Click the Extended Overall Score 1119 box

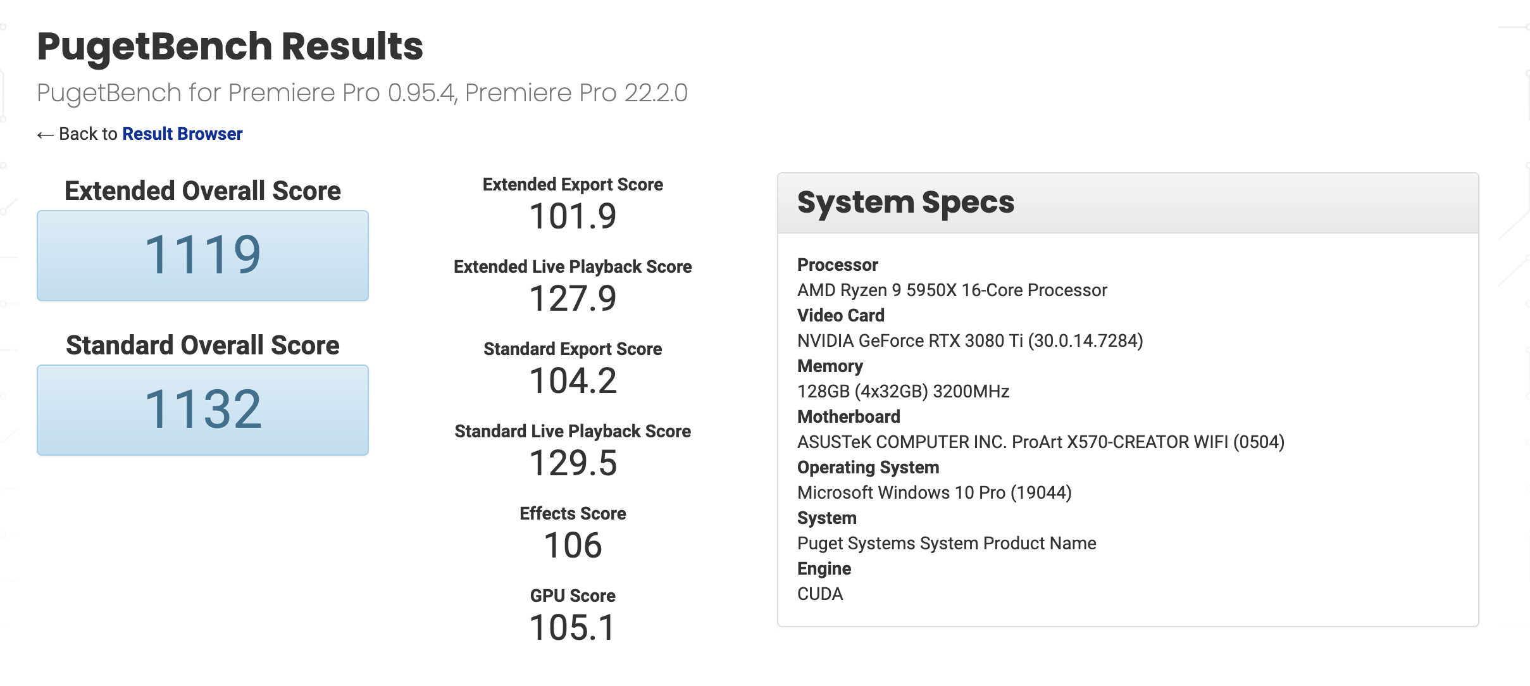tap(202, 256)
